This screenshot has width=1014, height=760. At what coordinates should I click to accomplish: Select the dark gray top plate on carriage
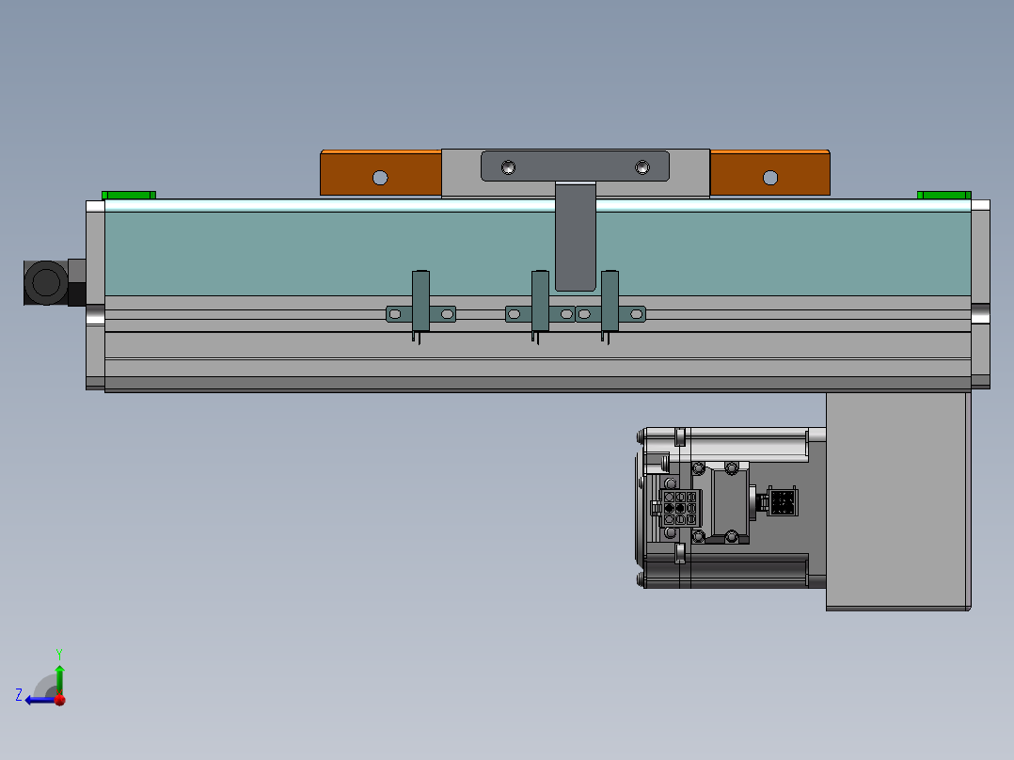click(575, 166)
